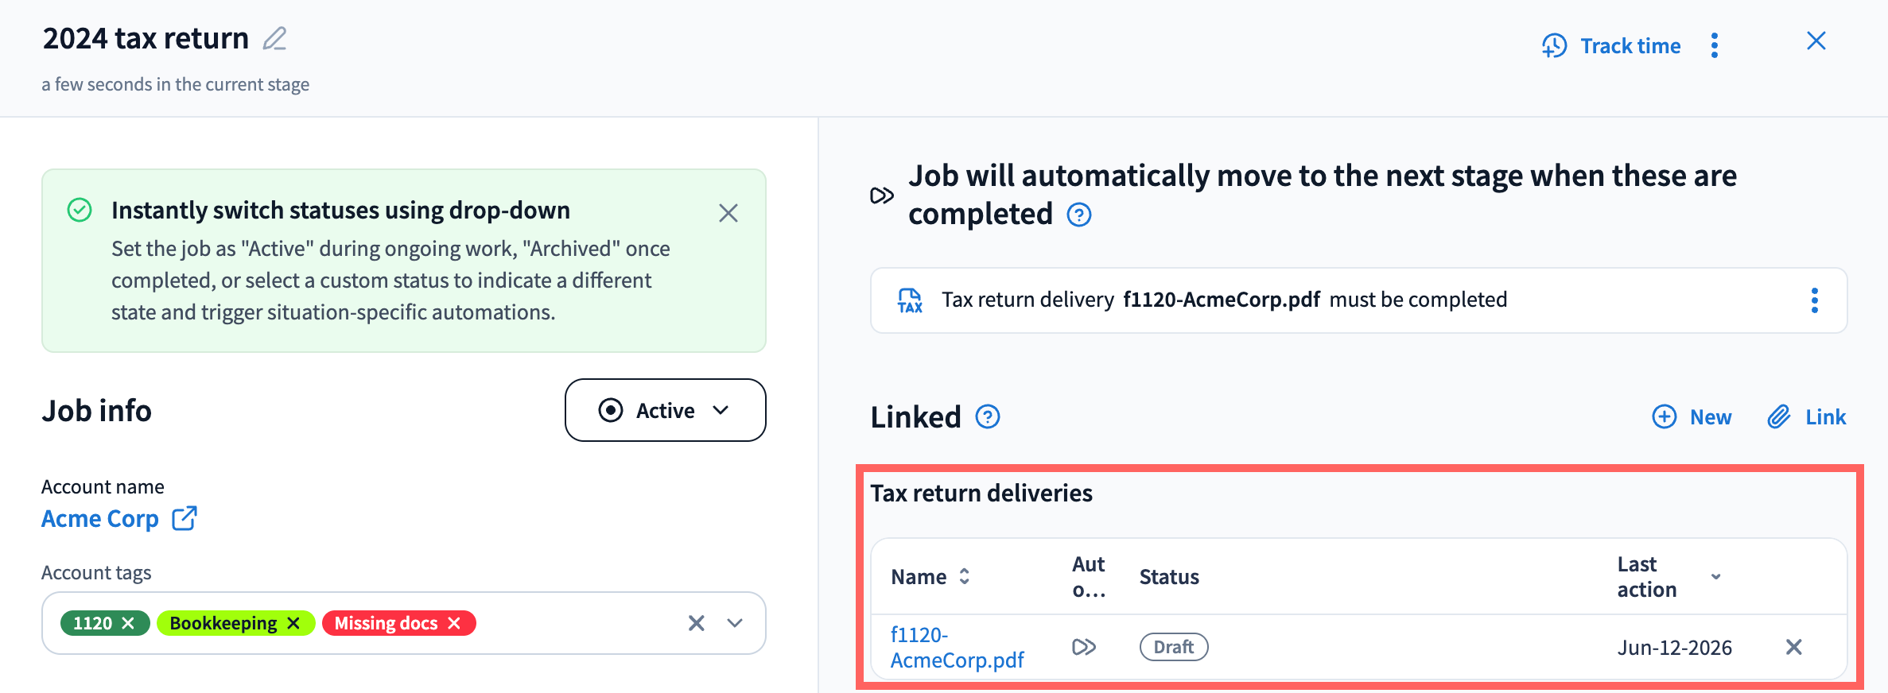Open Acme Corp account link

100,519
